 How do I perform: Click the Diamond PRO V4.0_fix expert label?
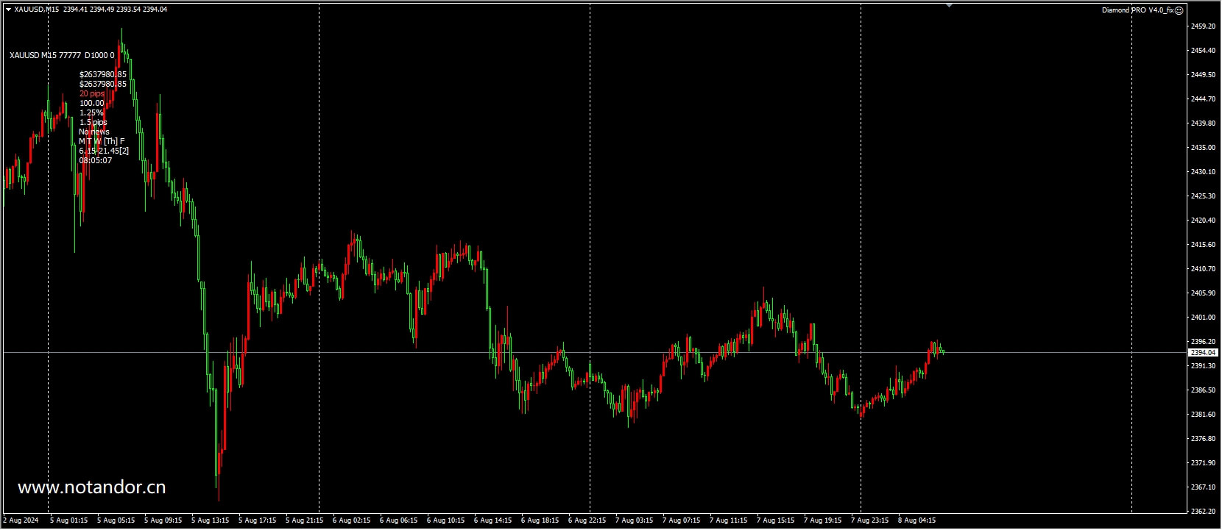(1137, 10)
